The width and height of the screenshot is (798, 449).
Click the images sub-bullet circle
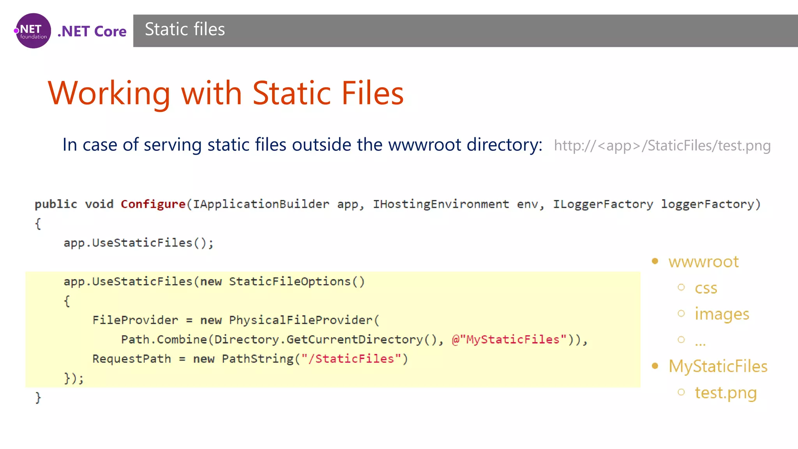coord(681,313)
